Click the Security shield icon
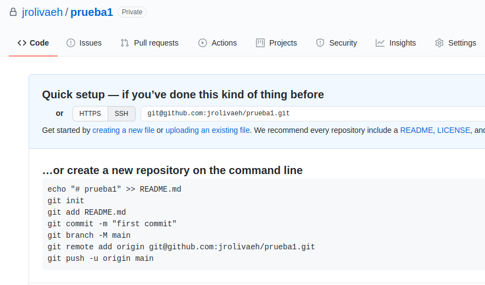 pyautogui.click(x=320, y=43)
